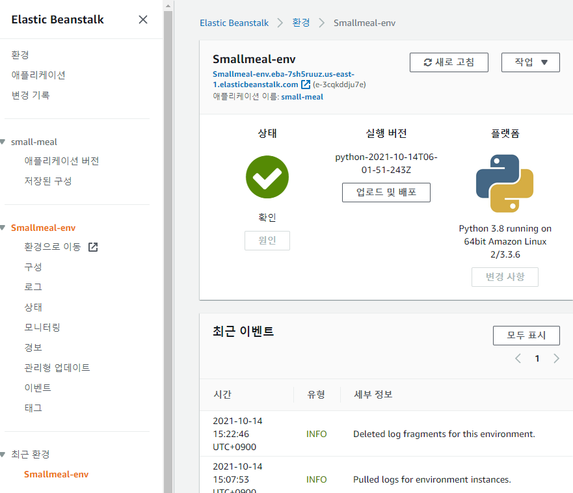Screen dimensions: 573x493
Task: Click the 시간 column header
Action: [x=222, y=394]
